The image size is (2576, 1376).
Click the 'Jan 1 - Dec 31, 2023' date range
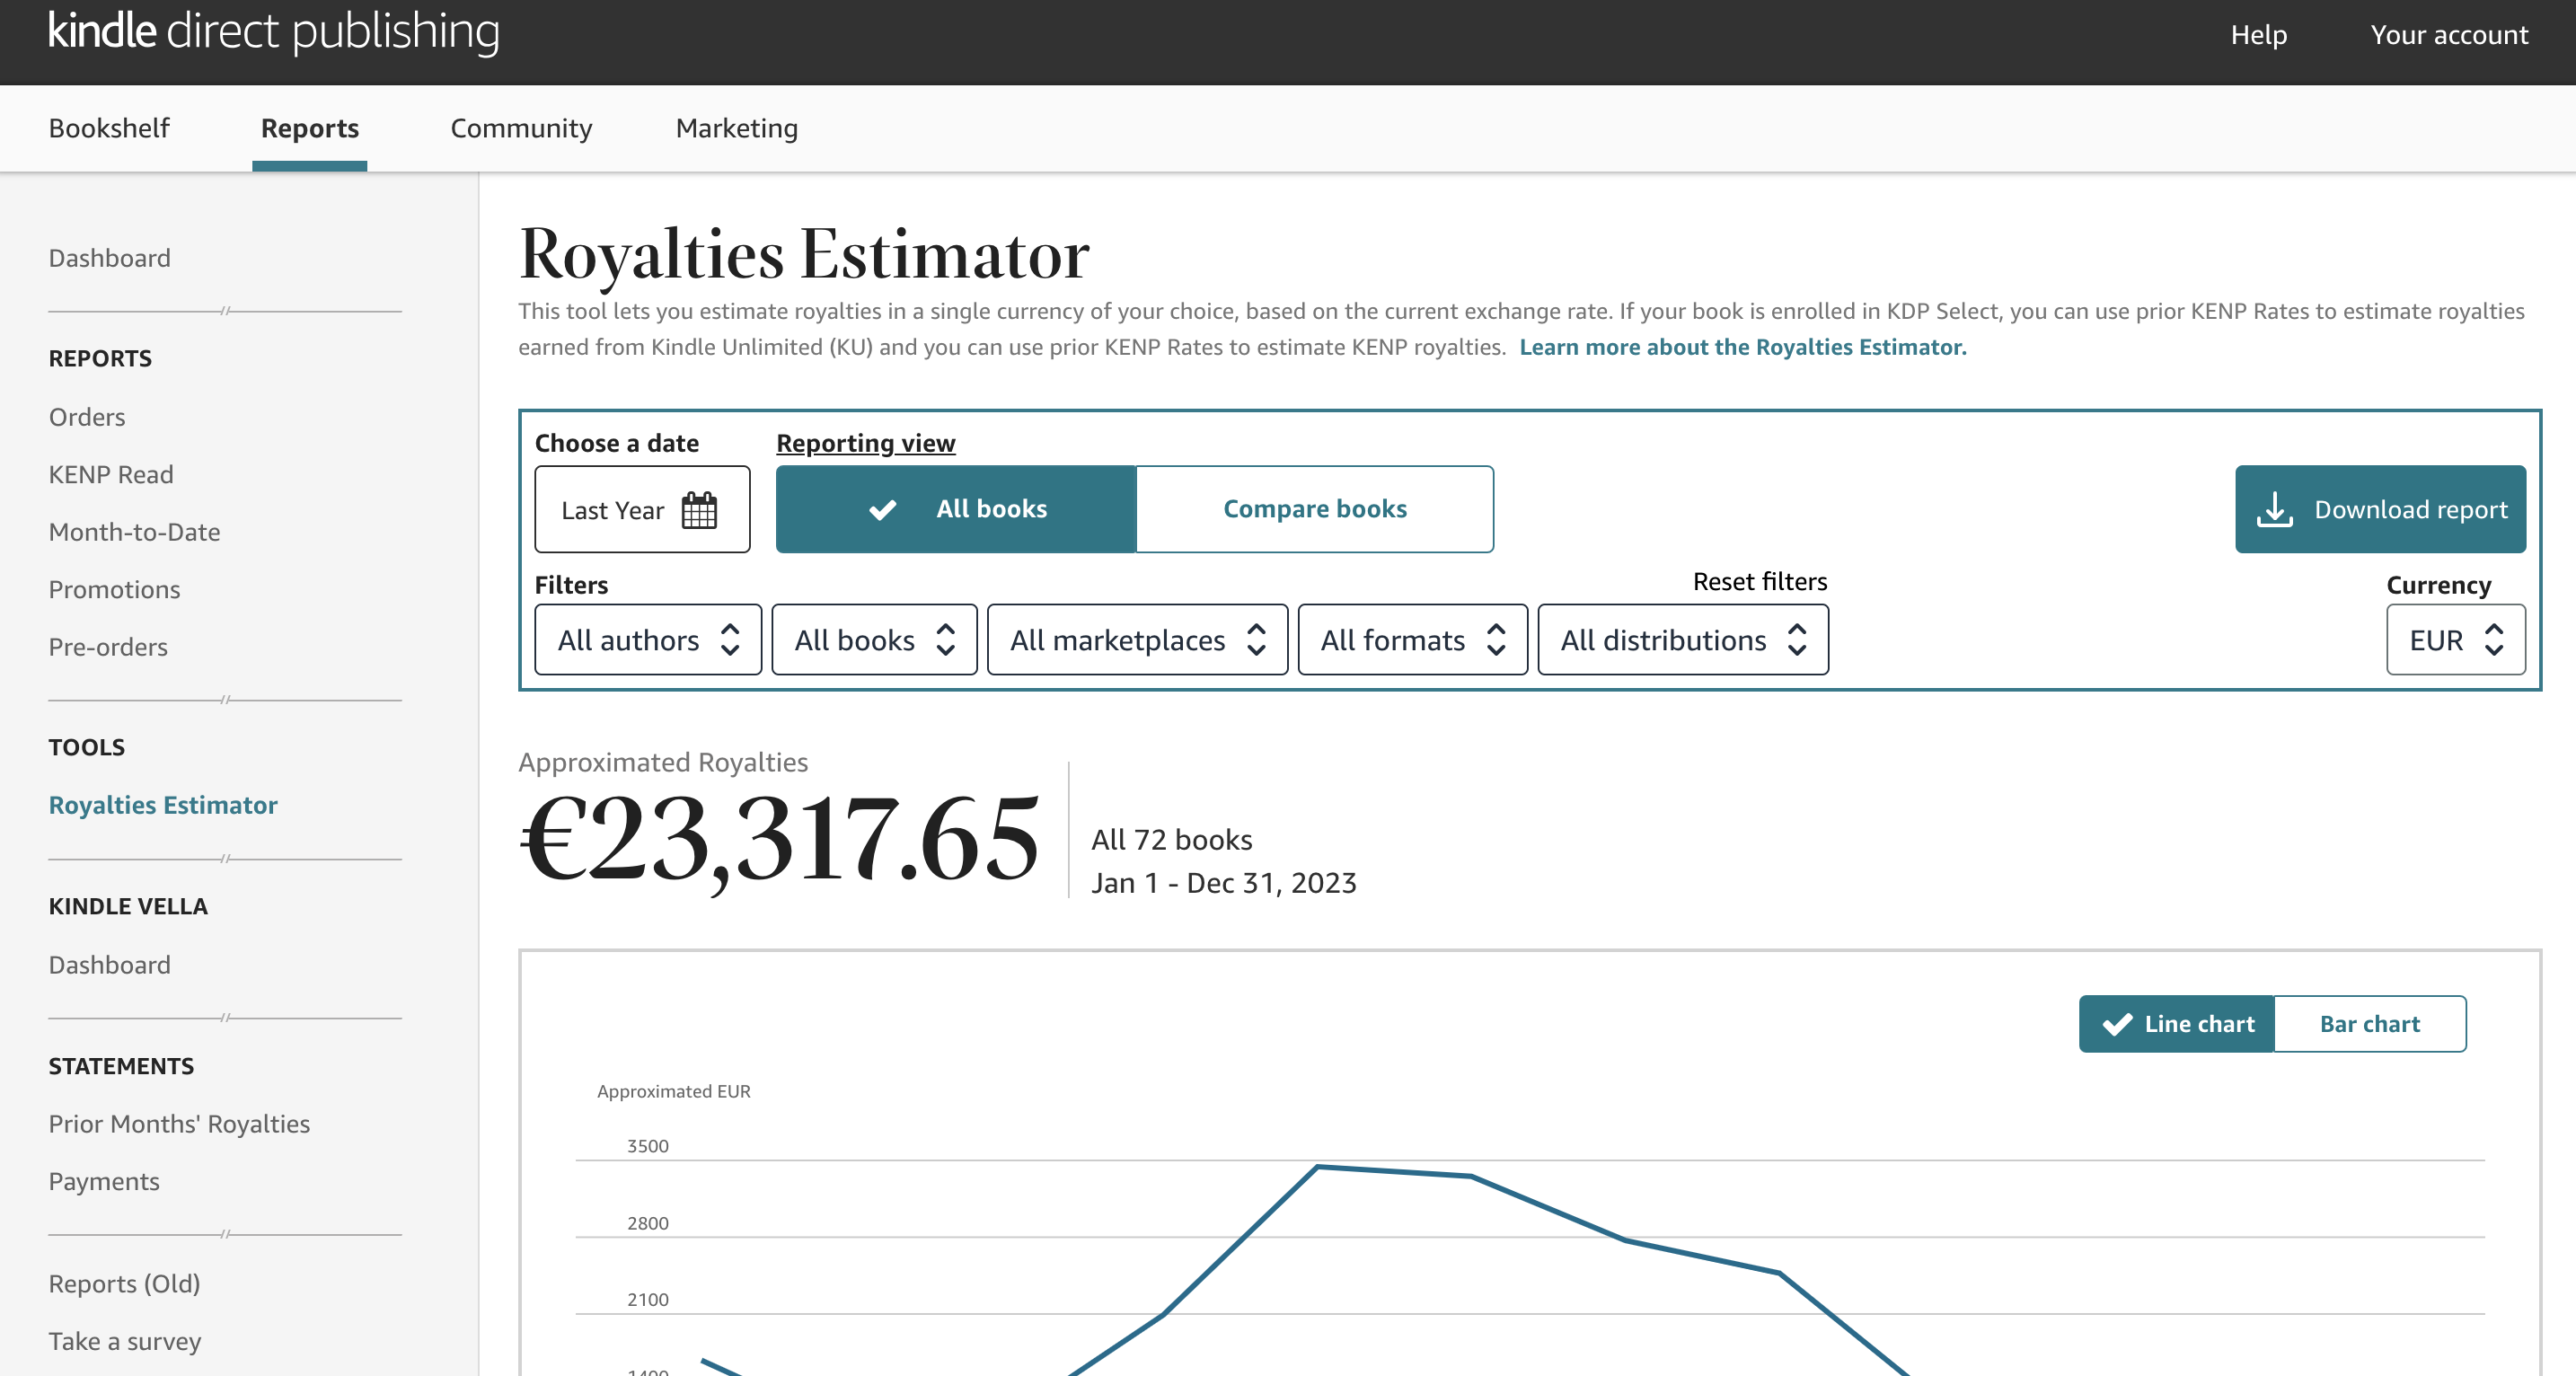1223,883
